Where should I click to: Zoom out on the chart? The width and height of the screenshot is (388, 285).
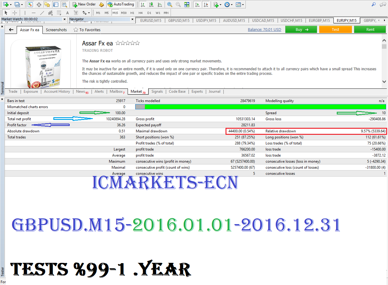(178, 5)
